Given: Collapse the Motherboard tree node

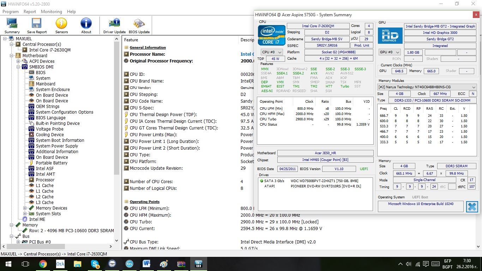Looking at the screenshot, I should tap(12, 56).
